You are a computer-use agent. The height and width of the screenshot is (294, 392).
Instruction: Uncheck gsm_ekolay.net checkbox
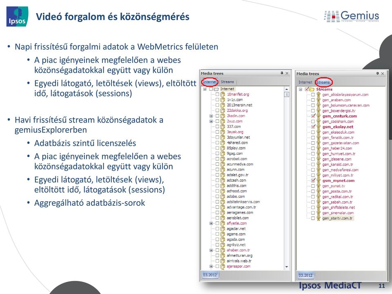[313, 127]
